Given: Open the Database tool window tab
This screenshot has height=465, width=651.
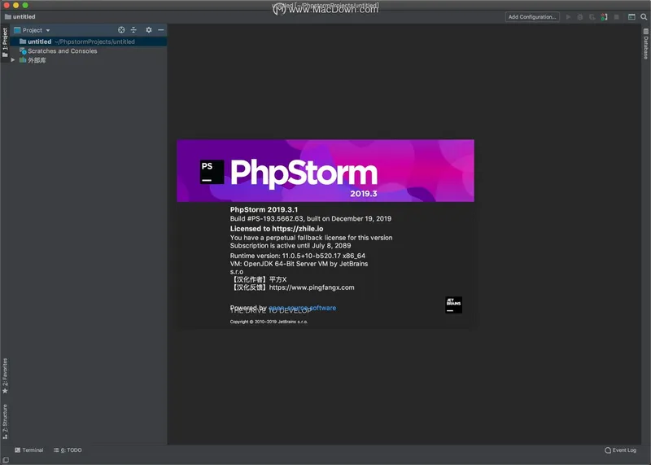Looking at the screenshot, I should [645, 44].
